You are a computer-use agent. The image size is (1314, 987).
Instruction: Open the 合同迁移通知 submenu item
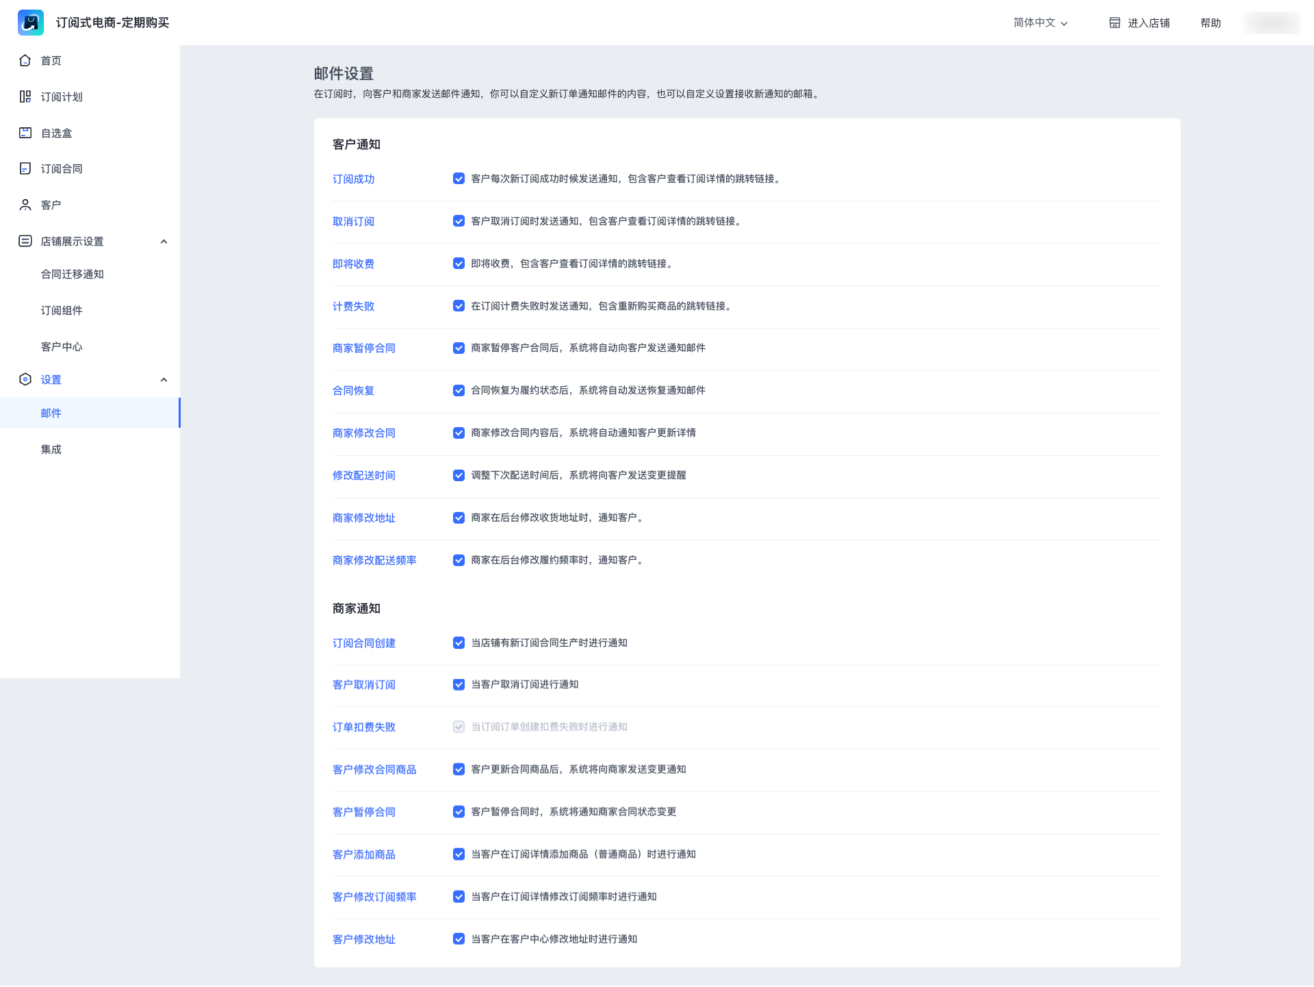(x=72, y=274)
